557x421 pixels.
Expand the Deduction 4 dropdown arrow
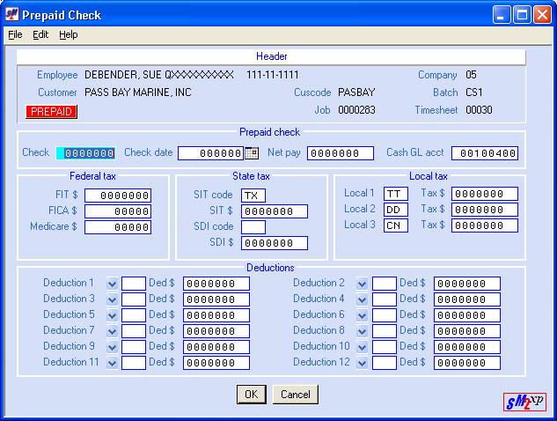coord(362,299)
